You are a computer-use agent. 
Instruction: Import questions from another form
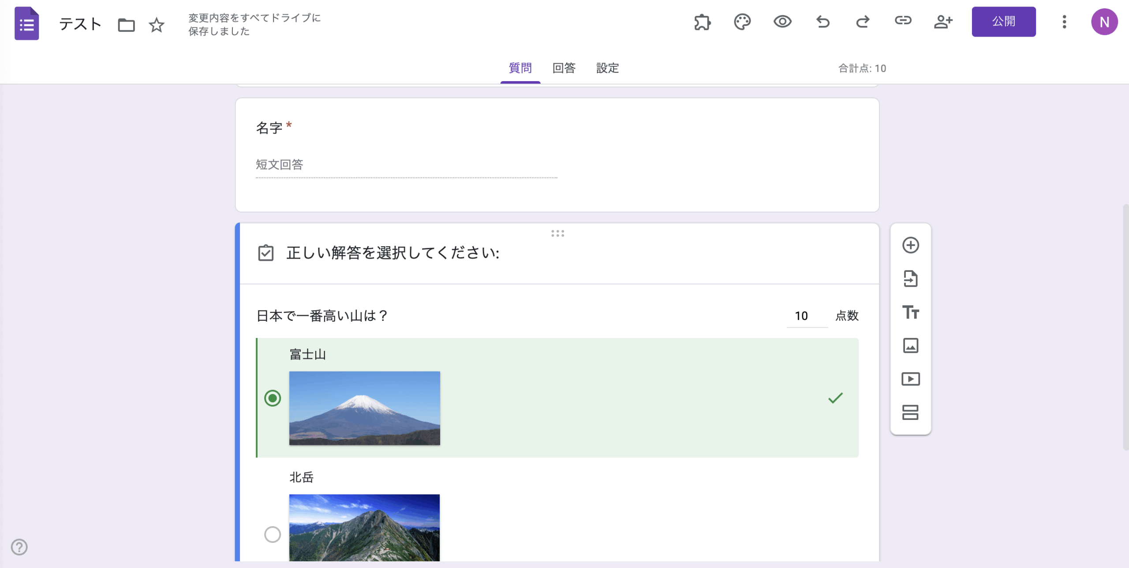[911, 278]
